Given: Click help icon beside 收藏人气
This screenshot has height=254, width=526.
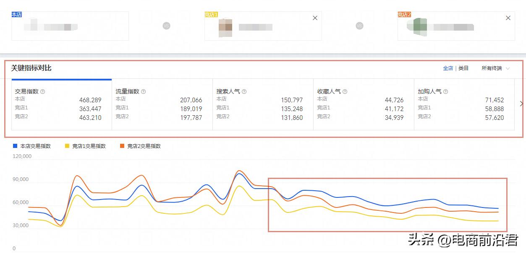Looking at the screenshot, I should [x=345, y=91].
